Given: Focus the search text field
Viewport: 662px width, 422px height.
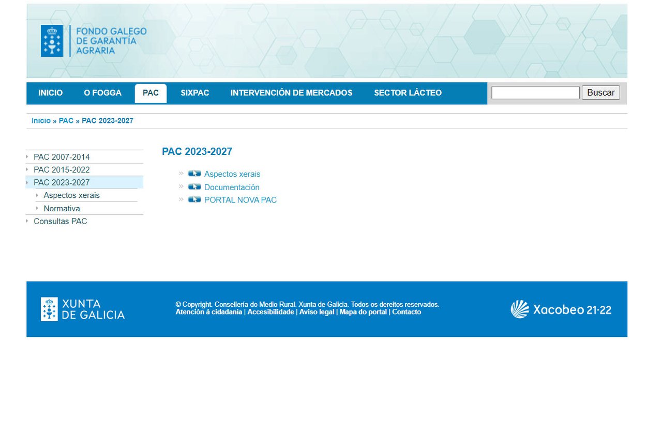Looking at the screenshot, I should (x=535, y=92).
